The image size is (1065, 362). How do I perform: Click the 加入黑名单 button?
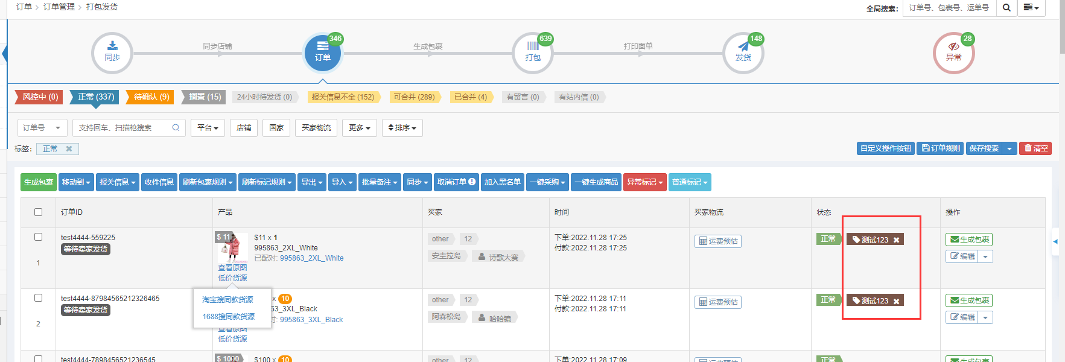503,182
